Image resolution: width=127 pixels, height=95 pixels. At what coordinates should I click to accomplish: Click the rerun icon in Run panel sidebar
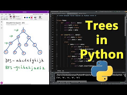point(52,75)
